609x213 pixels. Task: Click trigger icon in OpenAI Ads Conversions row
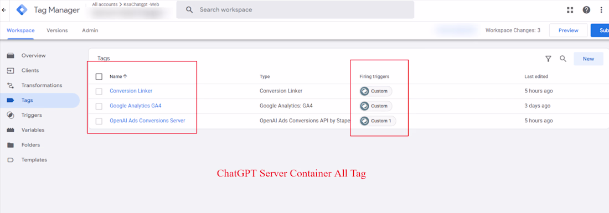click(364, 121)
